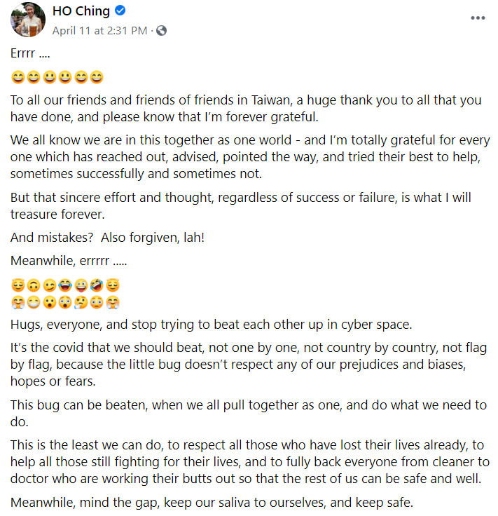Click the winking face emoji
498x516 pixels.
(x=50, y=285)
